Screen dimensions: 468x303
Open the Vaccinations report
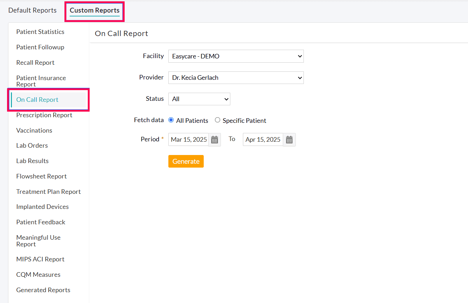pos(34,130)
